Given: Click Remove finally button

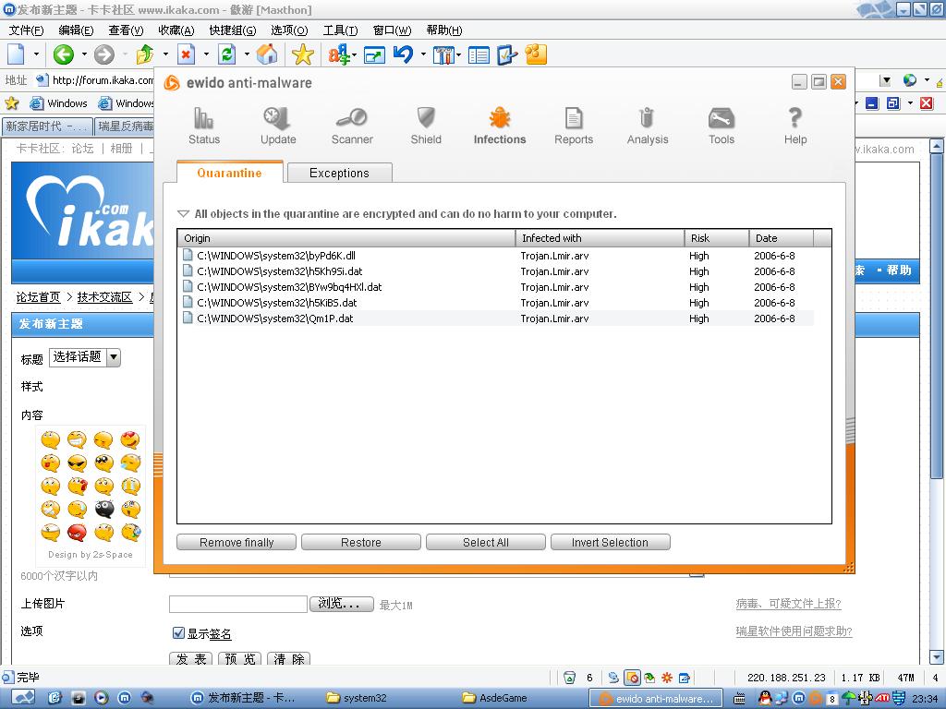Looking at the screenshot, I should point(236,543).
